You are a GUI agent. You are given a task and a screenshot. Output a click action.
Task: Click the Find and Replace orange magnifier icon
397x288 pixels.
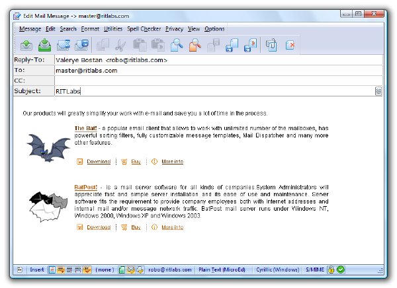tap(195, 45)
